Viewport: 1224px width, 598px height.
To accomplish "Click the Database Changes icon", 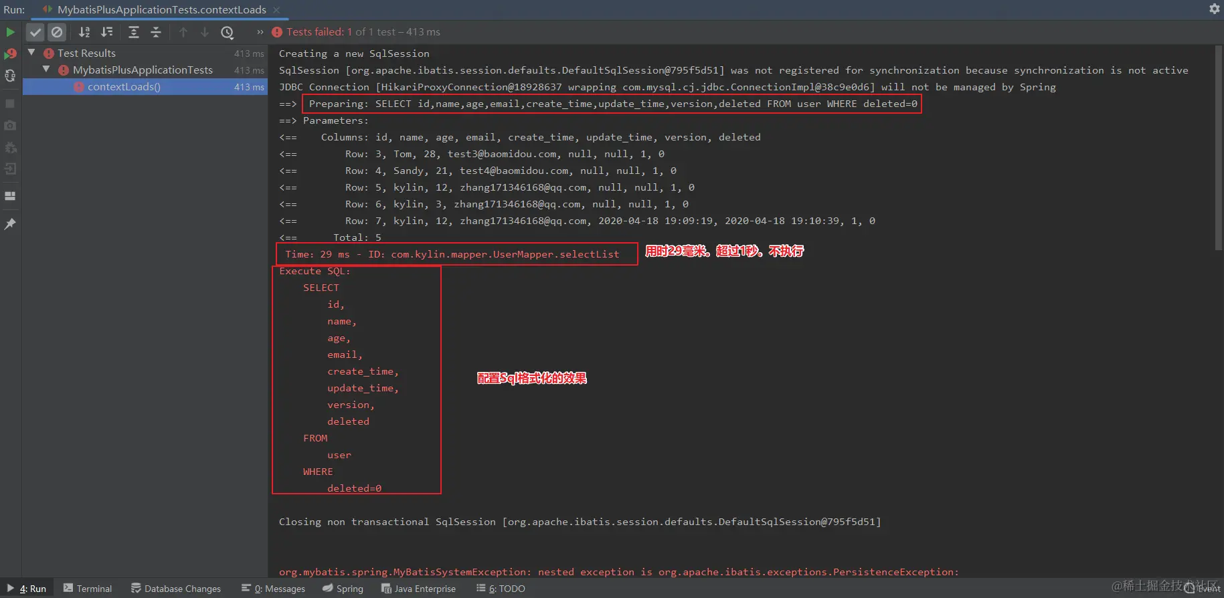I will tap(136, 588).
